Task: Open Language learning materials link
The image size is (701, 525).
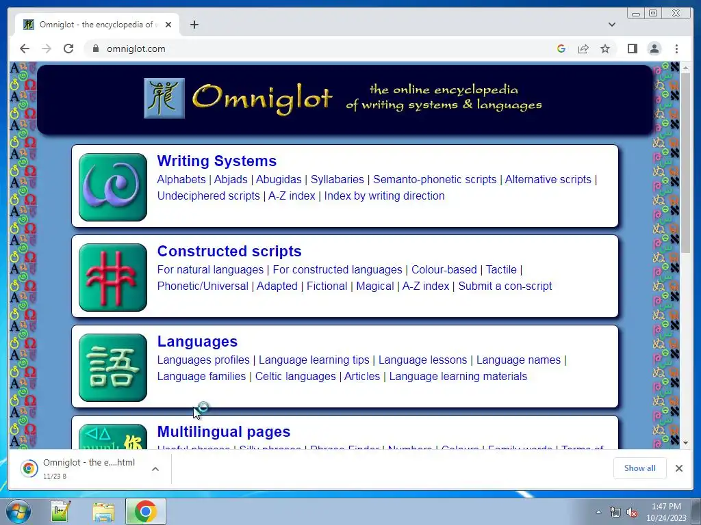Action: click(x=458, y=377)
